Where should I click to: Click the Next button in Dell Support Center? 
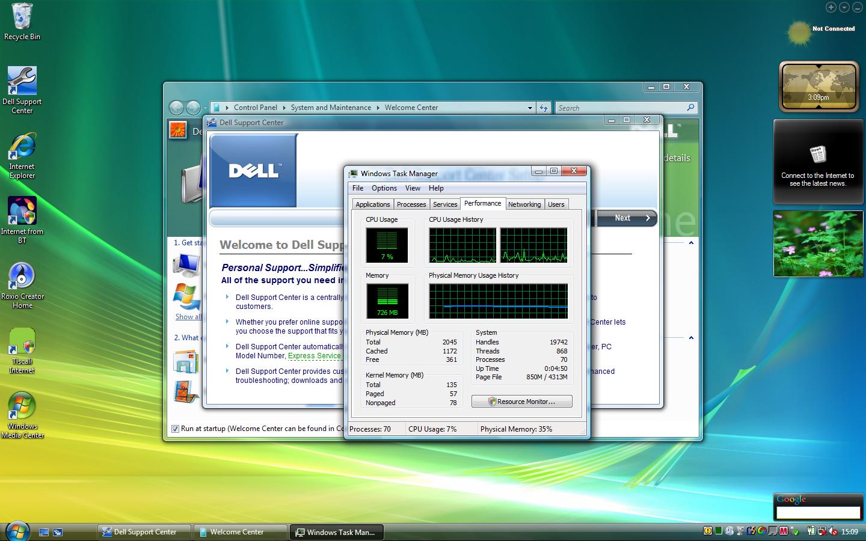(627, 218)
